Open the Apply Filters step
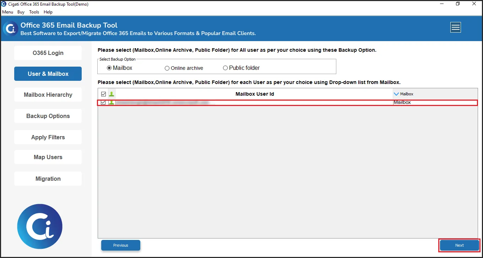 48,137
